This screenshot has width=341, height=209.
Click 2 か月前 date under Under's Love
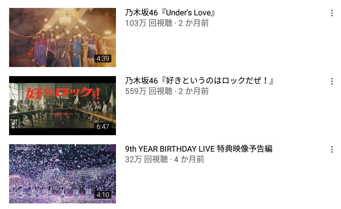(x=194, y=23)
